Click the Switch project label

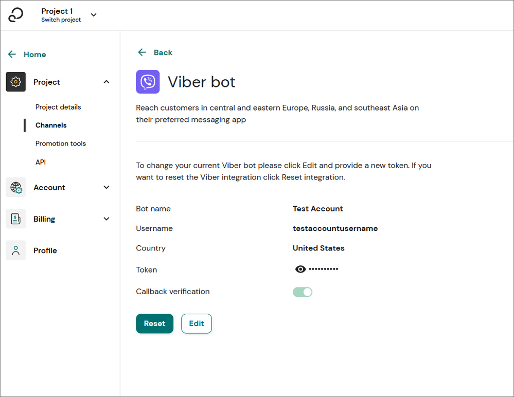click(x=61, y=20)
